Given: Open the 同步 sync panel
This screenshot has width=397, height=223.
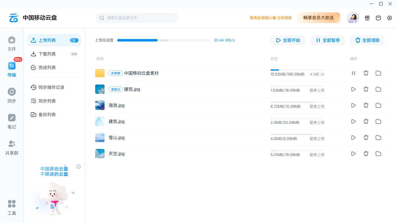Looking at the screenshot, I should pos(11,95).
